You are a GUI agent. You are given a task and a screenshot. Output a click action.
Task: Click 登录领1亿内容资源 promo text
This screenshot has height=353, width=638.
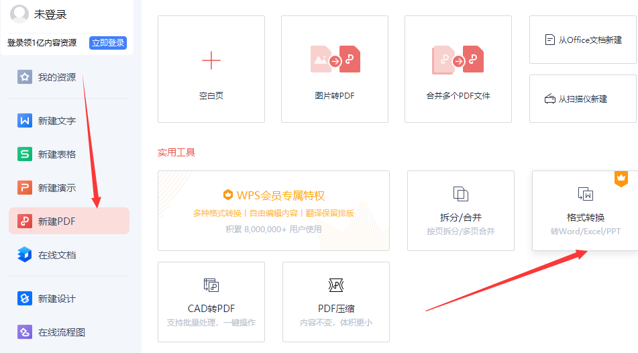[x=42, y=43]
